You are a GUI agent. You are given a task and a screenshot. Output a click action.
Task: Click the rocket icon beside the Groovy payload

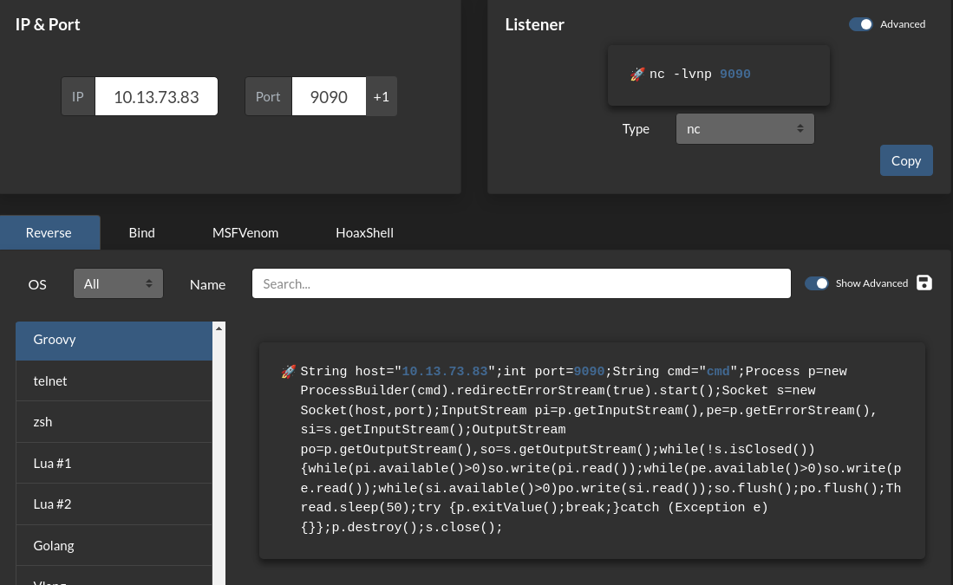pyautogui.click(x=288, y=371)
